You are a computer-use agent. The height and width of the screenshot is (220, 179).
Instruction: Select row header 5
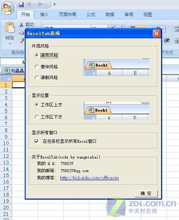6,111
